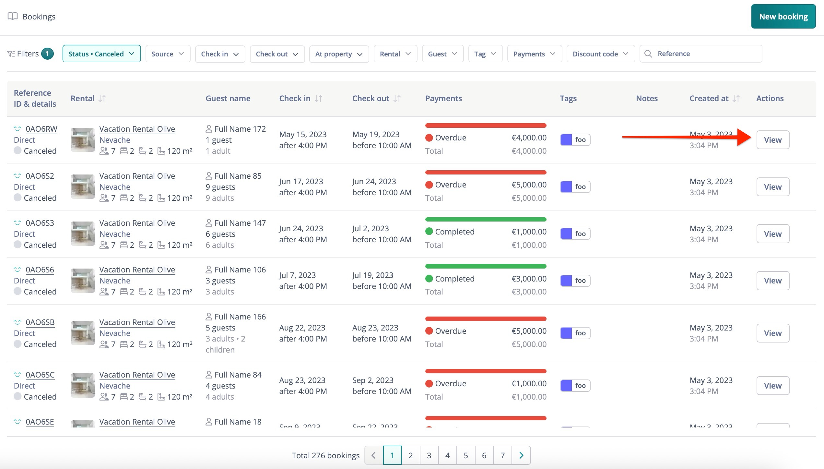
Task: Open booking reference 0AO6RW link
Action: click(x=41, y=129)
